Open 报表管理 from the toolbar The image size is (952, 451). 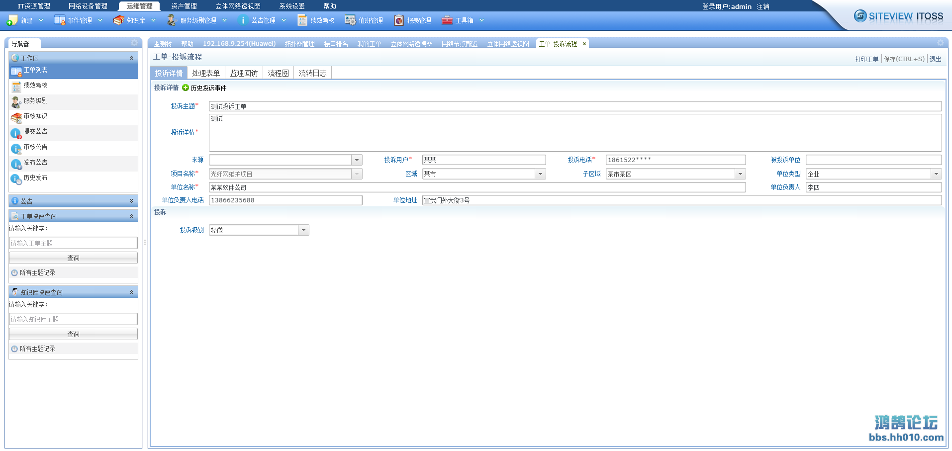pyautogui.click(x=412, y=20)
